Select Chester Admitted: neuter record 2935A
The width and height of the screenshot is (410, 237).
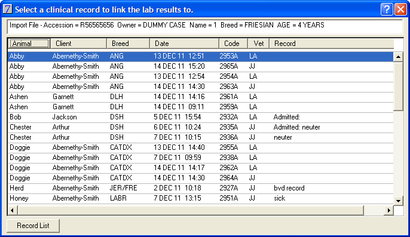tap(201, 127)
